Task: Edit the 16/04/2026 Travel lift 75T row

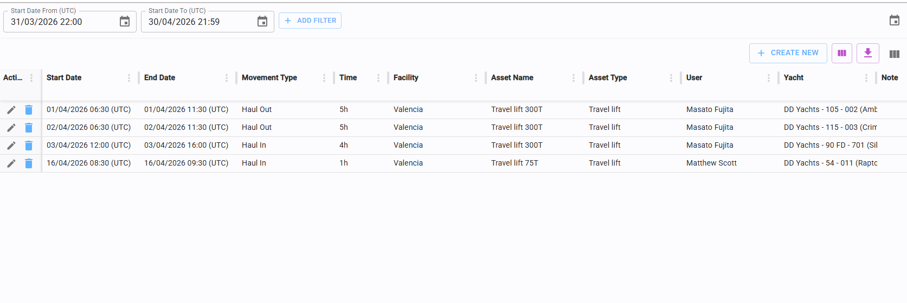Action: coord(11,163)
